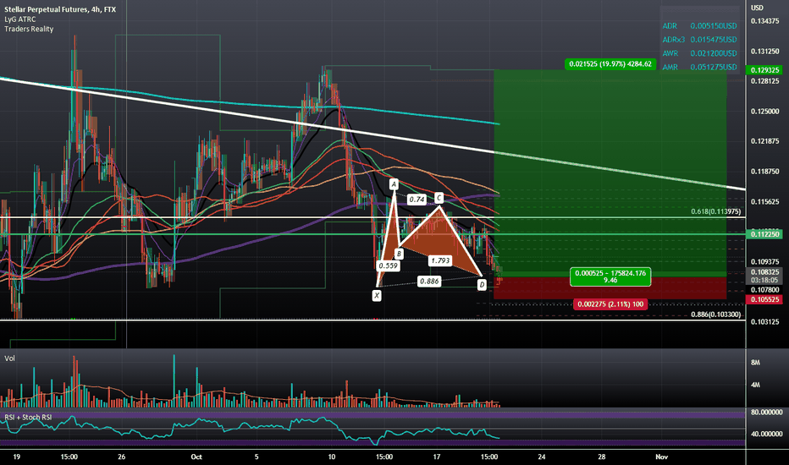
Task: Click the 80.000000 RSI axis label
Action: click(x=766, y=413)
